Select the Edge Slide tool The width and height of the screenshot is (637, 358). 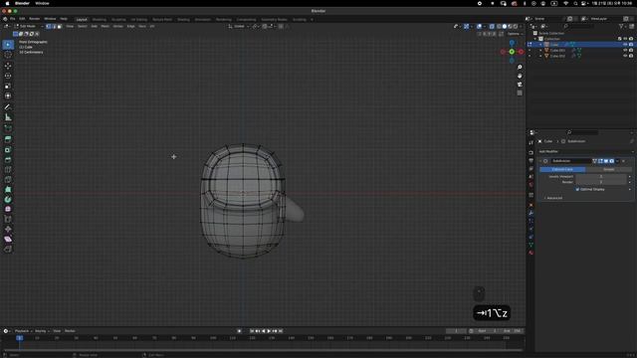coord(8,219)
